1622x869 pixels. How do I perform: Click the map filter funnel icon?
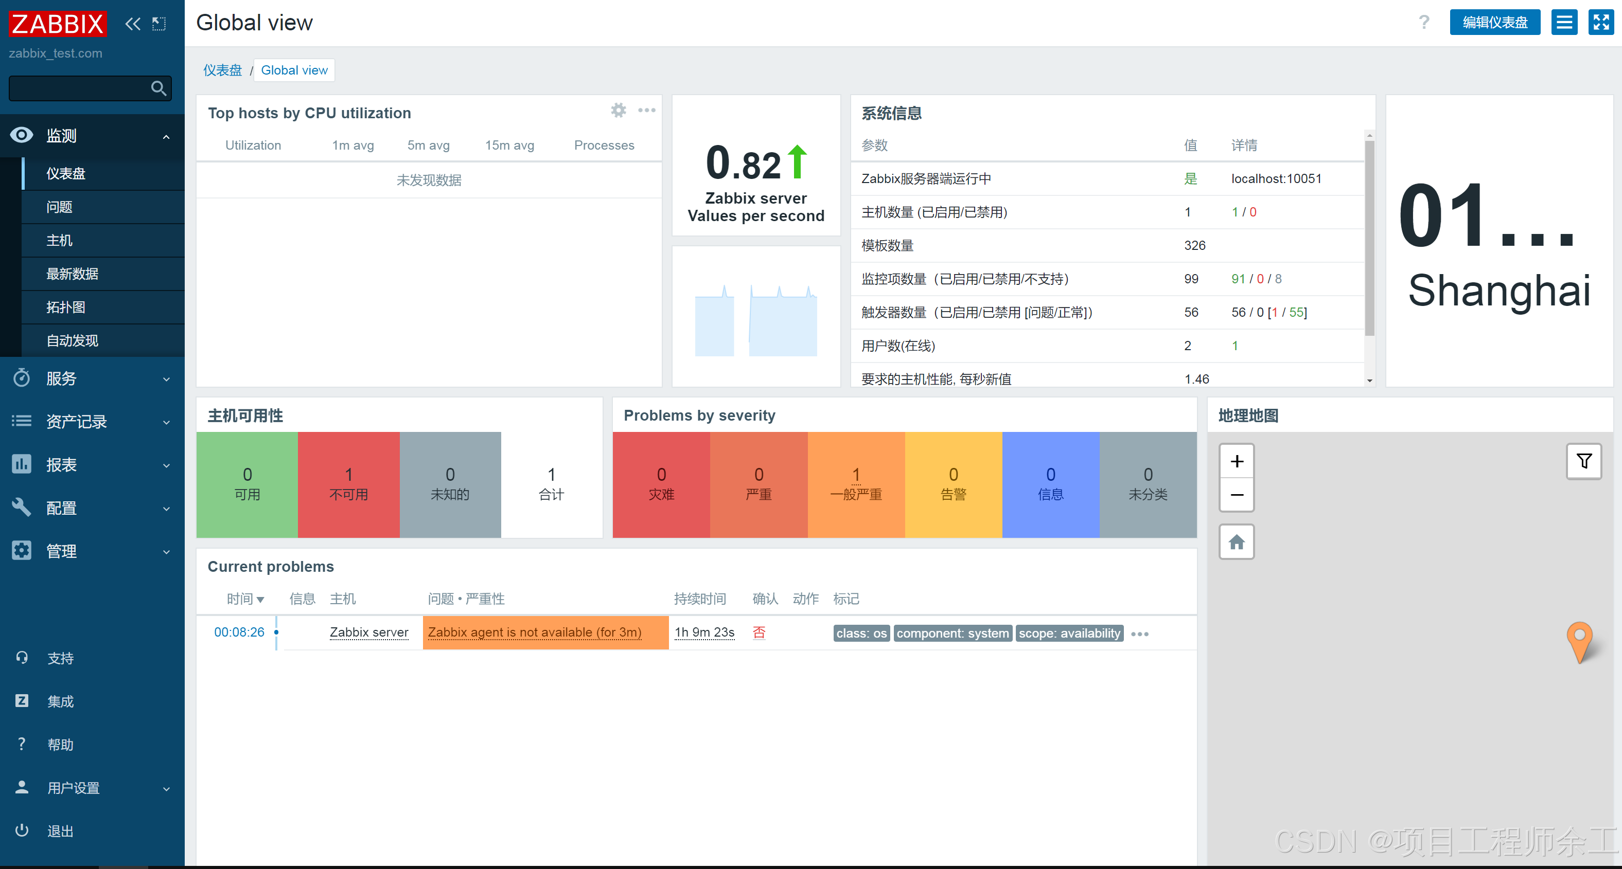1583,461
